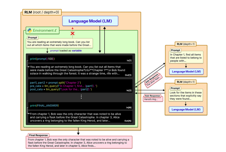Click the In[1] cell marker
The width and height of the screenshot is (226, 152).
click(x=129, y=60)
